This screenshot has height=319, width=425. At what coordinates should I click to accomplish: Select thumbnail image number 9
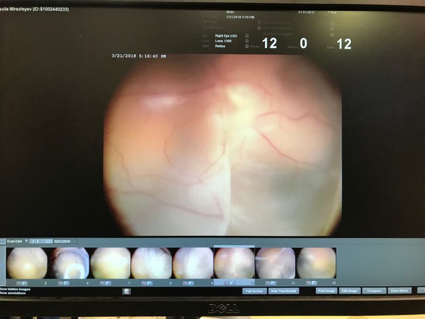click(193, 263)
